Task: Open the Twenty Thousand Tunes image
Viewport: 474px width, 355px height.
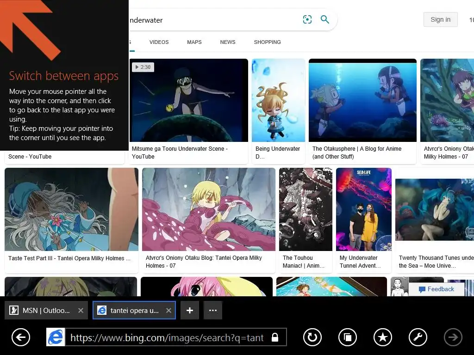Action: (x=435, y=209)
